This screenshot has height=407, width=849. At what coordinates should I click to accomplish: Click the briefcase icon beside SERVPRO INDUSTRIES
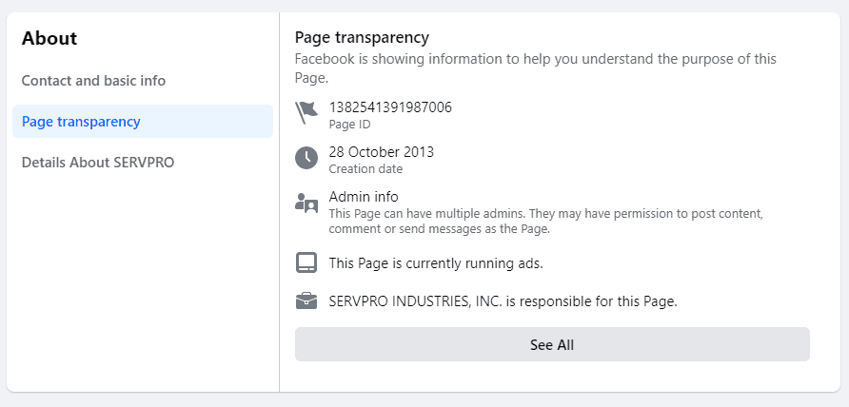(306, 300)
